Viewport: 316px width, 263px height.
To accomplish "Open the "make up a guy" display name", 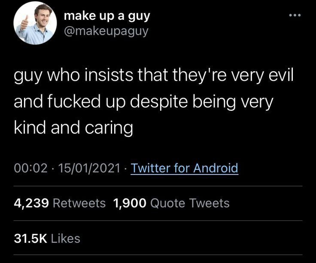I will [106, 16].
